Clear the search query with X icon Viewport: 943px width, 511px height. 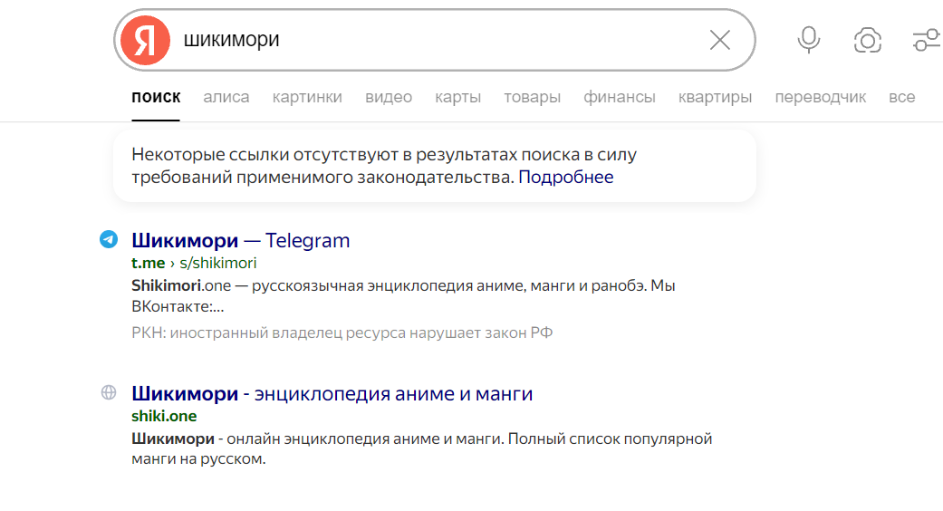point(719,40)
